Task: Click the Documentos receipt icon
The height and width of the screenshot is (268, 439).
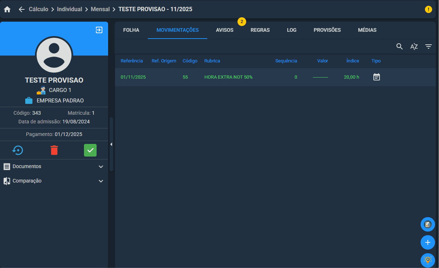Action: coord(7,166)
